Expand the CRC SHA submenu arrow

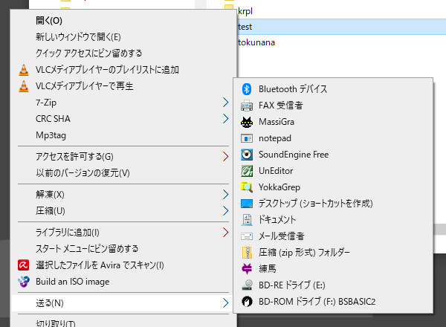coord(225,119)
